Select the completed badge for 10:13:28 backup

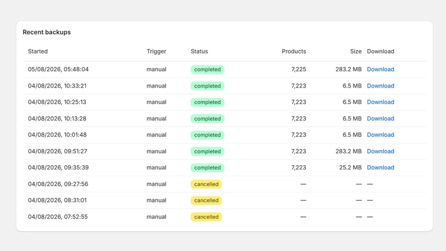pos(207,119)
